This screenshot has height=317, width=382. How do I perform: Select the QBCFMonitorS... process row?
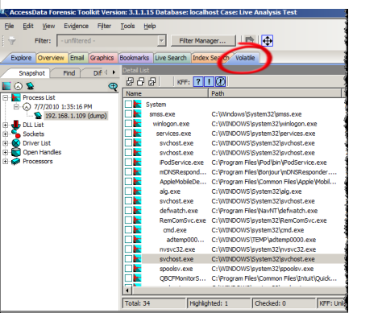tap(234, 278)
